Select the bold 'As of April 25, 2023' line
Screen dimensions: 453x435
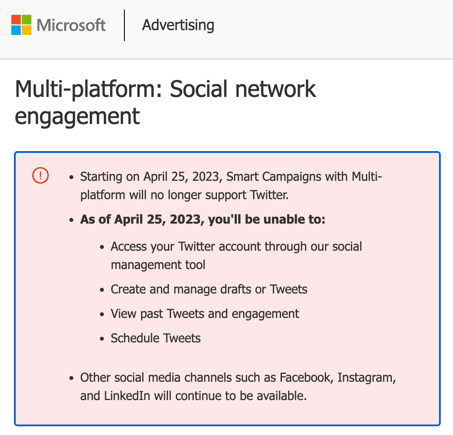[x=202, y=219]
